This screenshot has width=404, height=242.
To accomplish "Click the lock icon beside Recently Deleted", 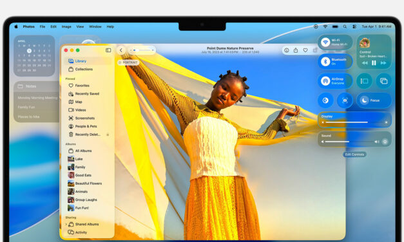I will 108,135.
